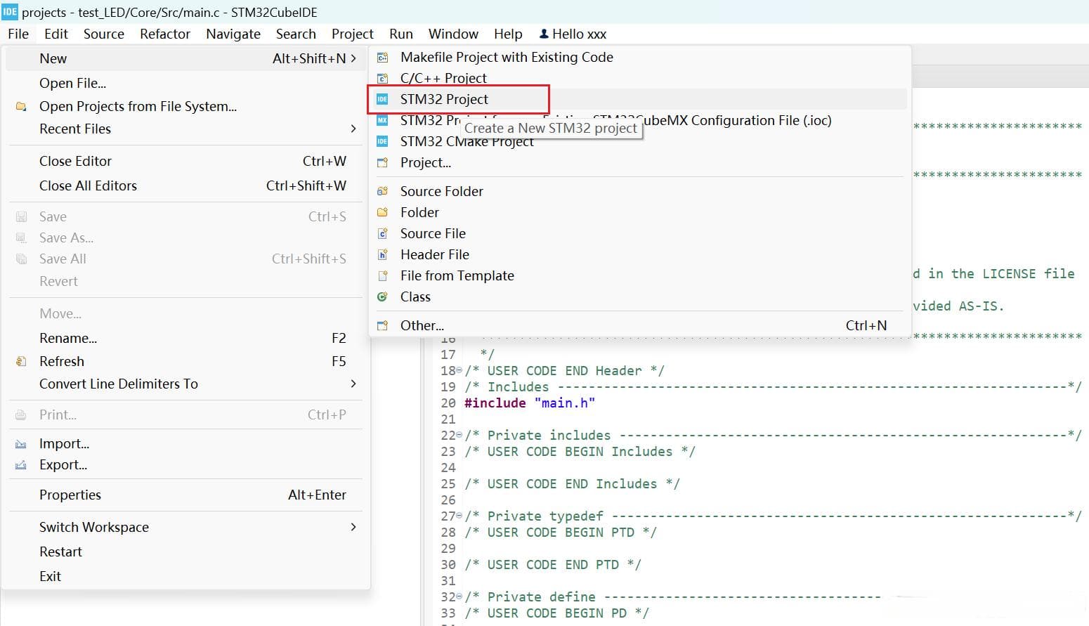Click the Save As icon
Image resolution: width=1089 pixels, height=626 pixels.
(21, 237)
